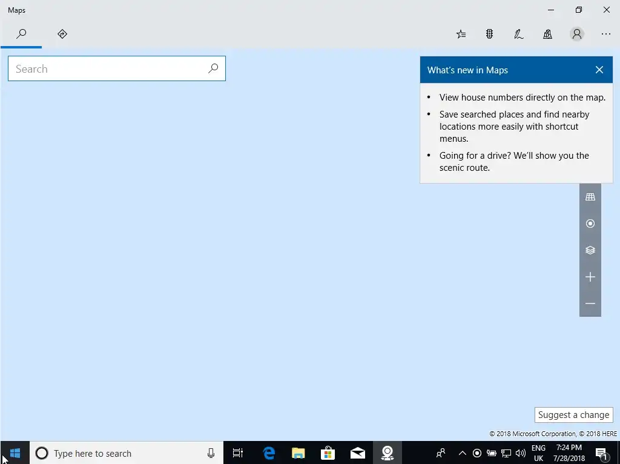Show my location target icon
The height and width of the screenshot is (464, 620).
(x=590, y=224)
